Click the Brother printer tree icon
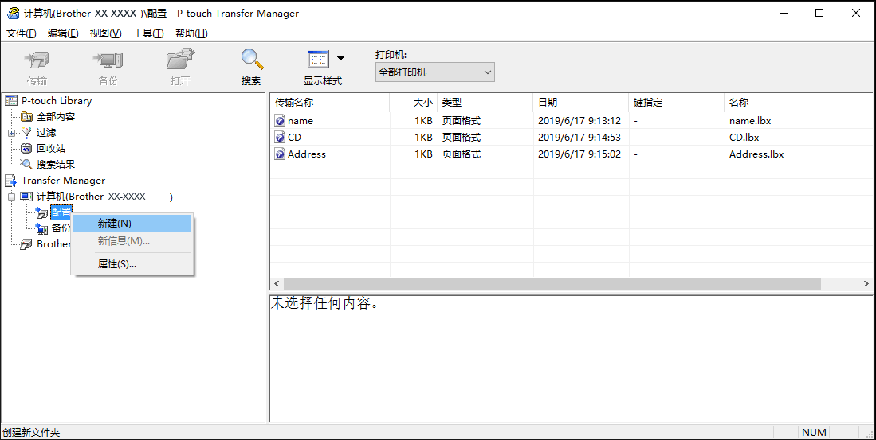 26,244
